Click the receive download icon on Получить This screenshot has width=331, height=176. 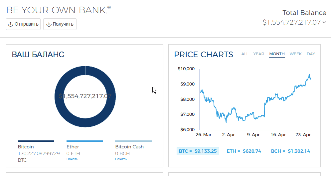(49, 24)
